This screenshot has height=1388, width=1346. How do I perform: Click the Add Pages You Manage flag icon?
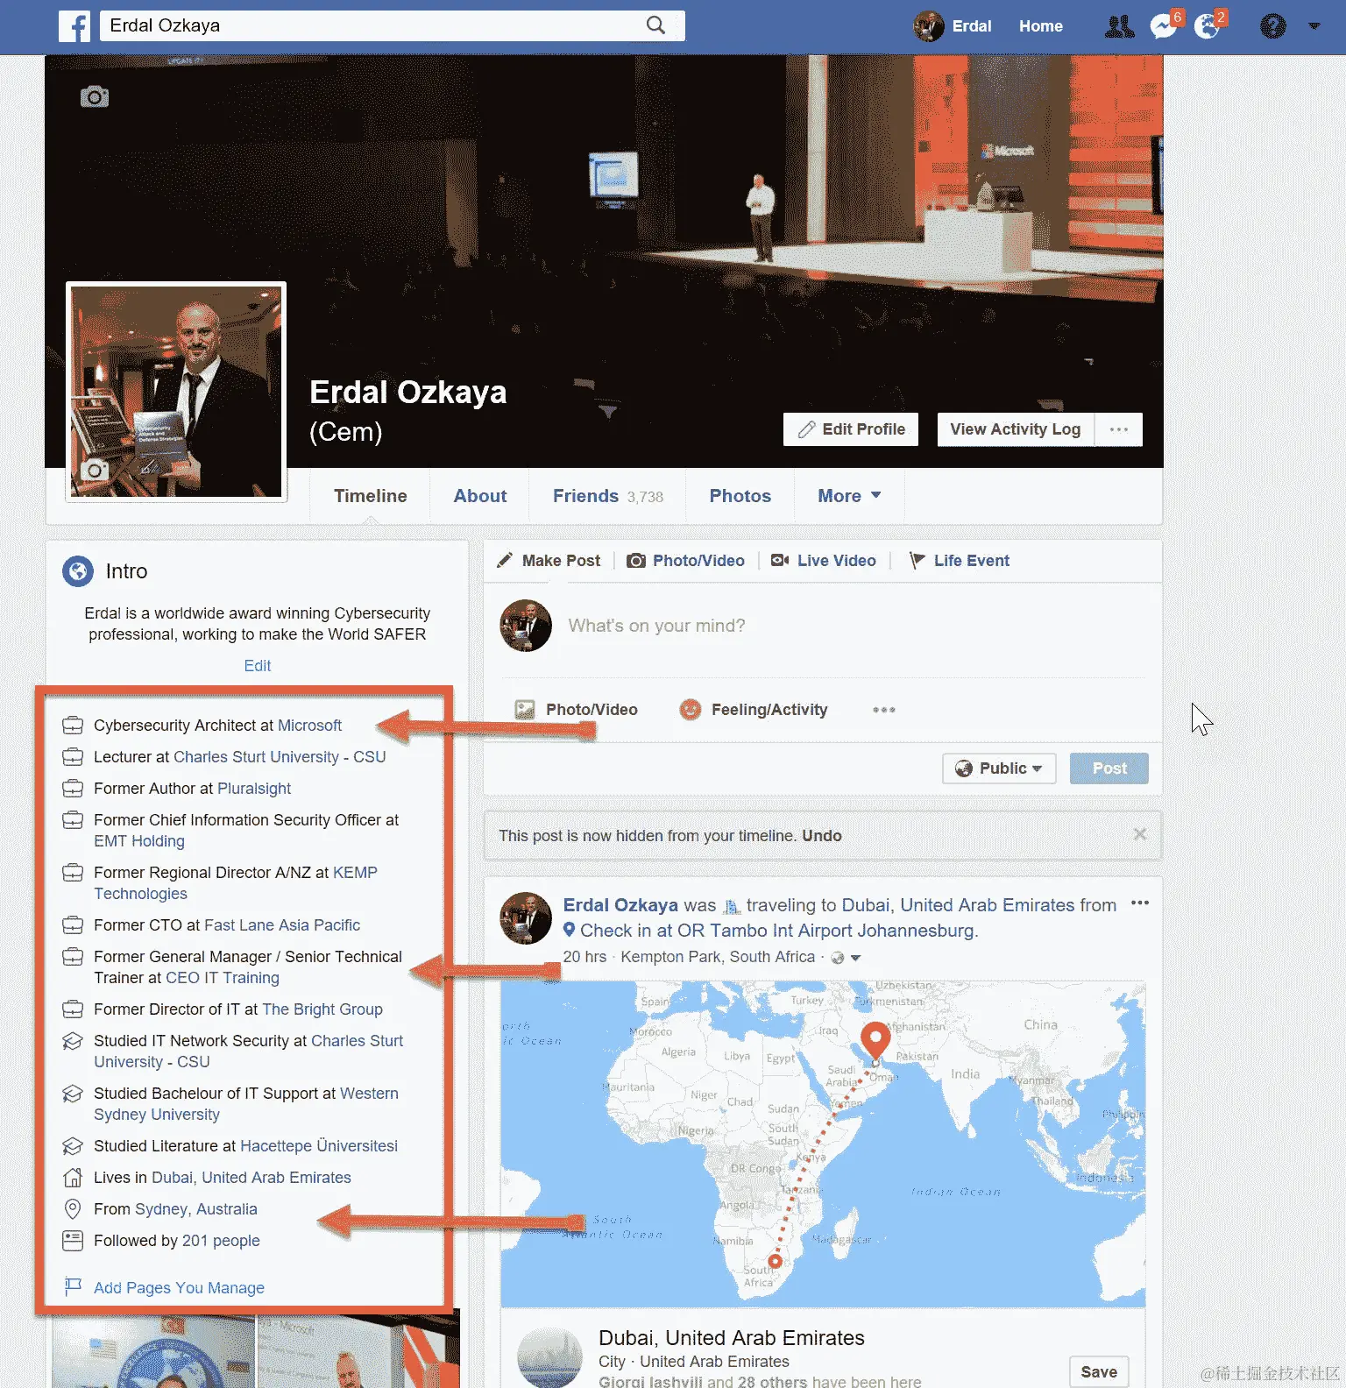(x=74, y=1286)
